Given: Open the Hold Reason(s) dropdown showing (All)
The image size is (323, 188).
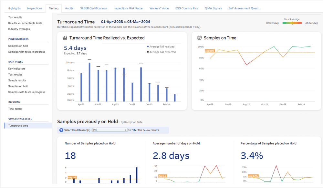Looking at the screenshot, I should click(x=109, y=130).
